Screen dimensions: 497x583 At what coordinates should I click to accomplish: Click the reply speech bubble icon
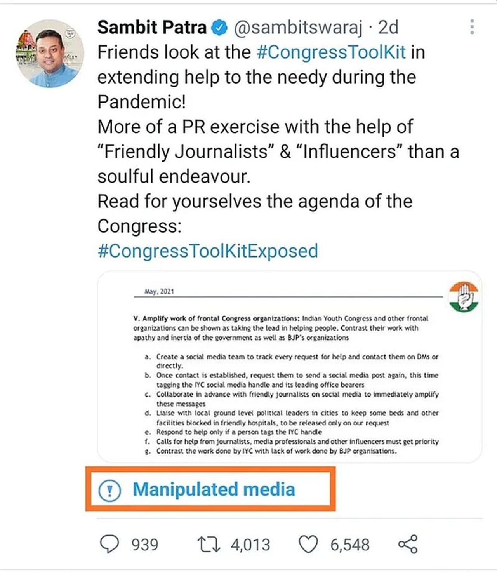pyautogui.click(x=109, y=544)
